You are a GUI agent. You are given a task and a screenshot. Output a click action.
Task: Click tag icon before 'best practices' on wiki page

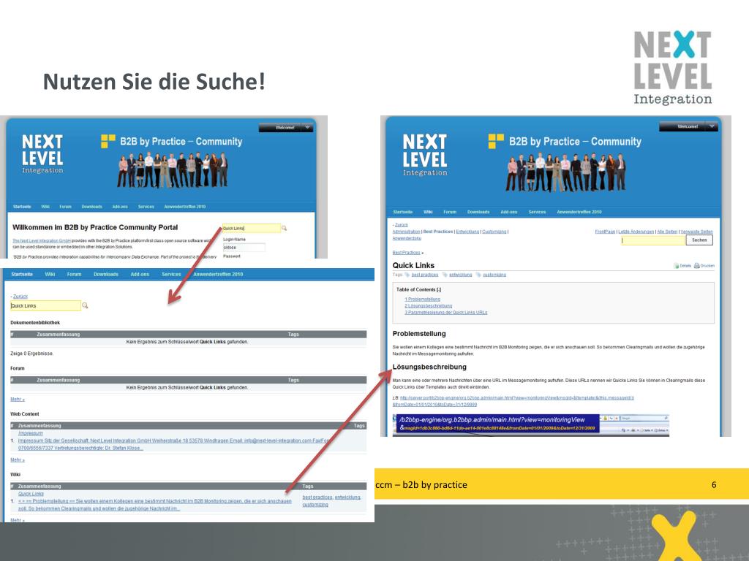[x=407, y=275]
